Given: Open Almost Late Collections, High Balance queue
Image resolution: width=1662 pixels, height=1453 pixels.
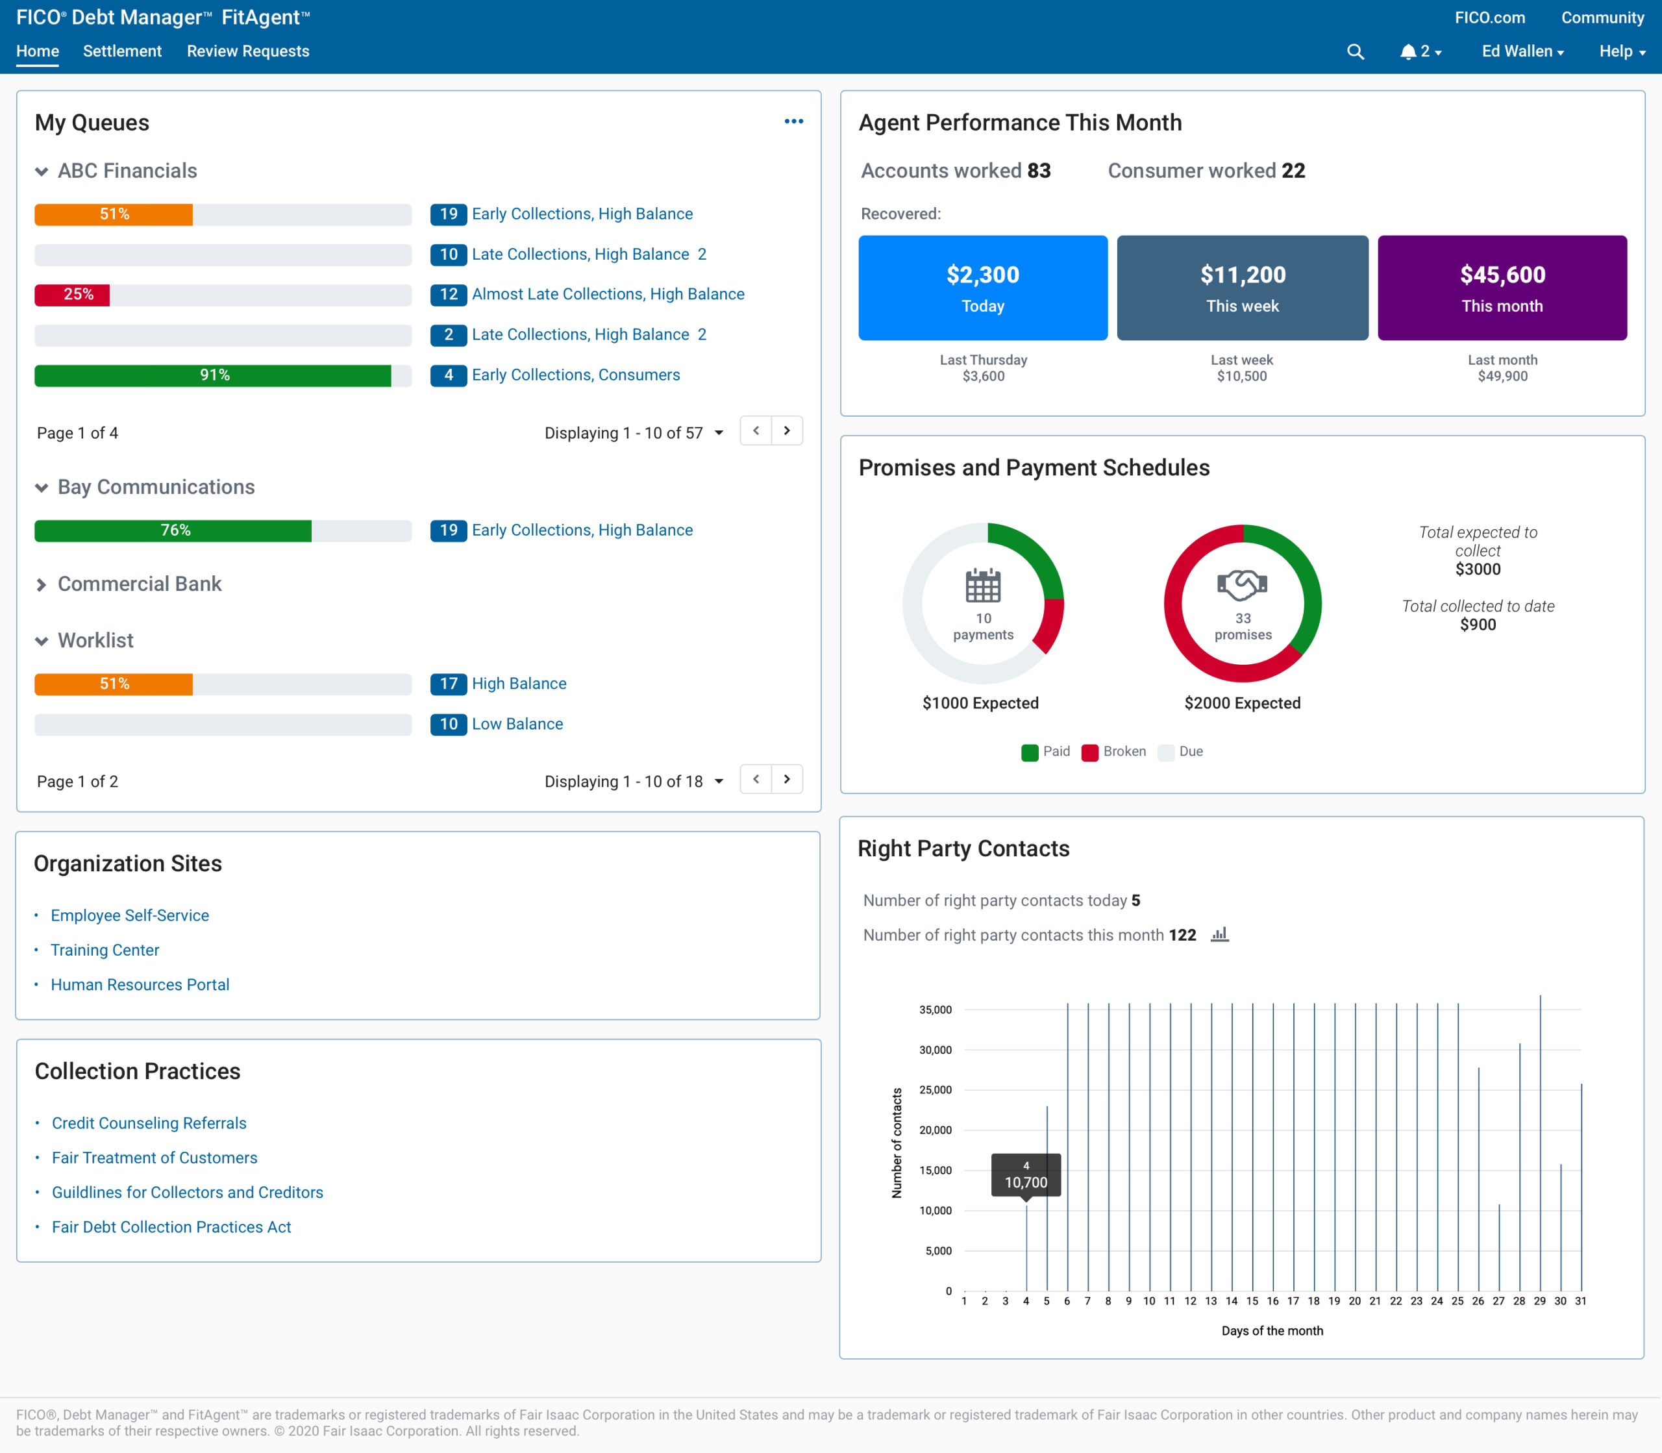Looking at the screenshot, I should point(608,294).
